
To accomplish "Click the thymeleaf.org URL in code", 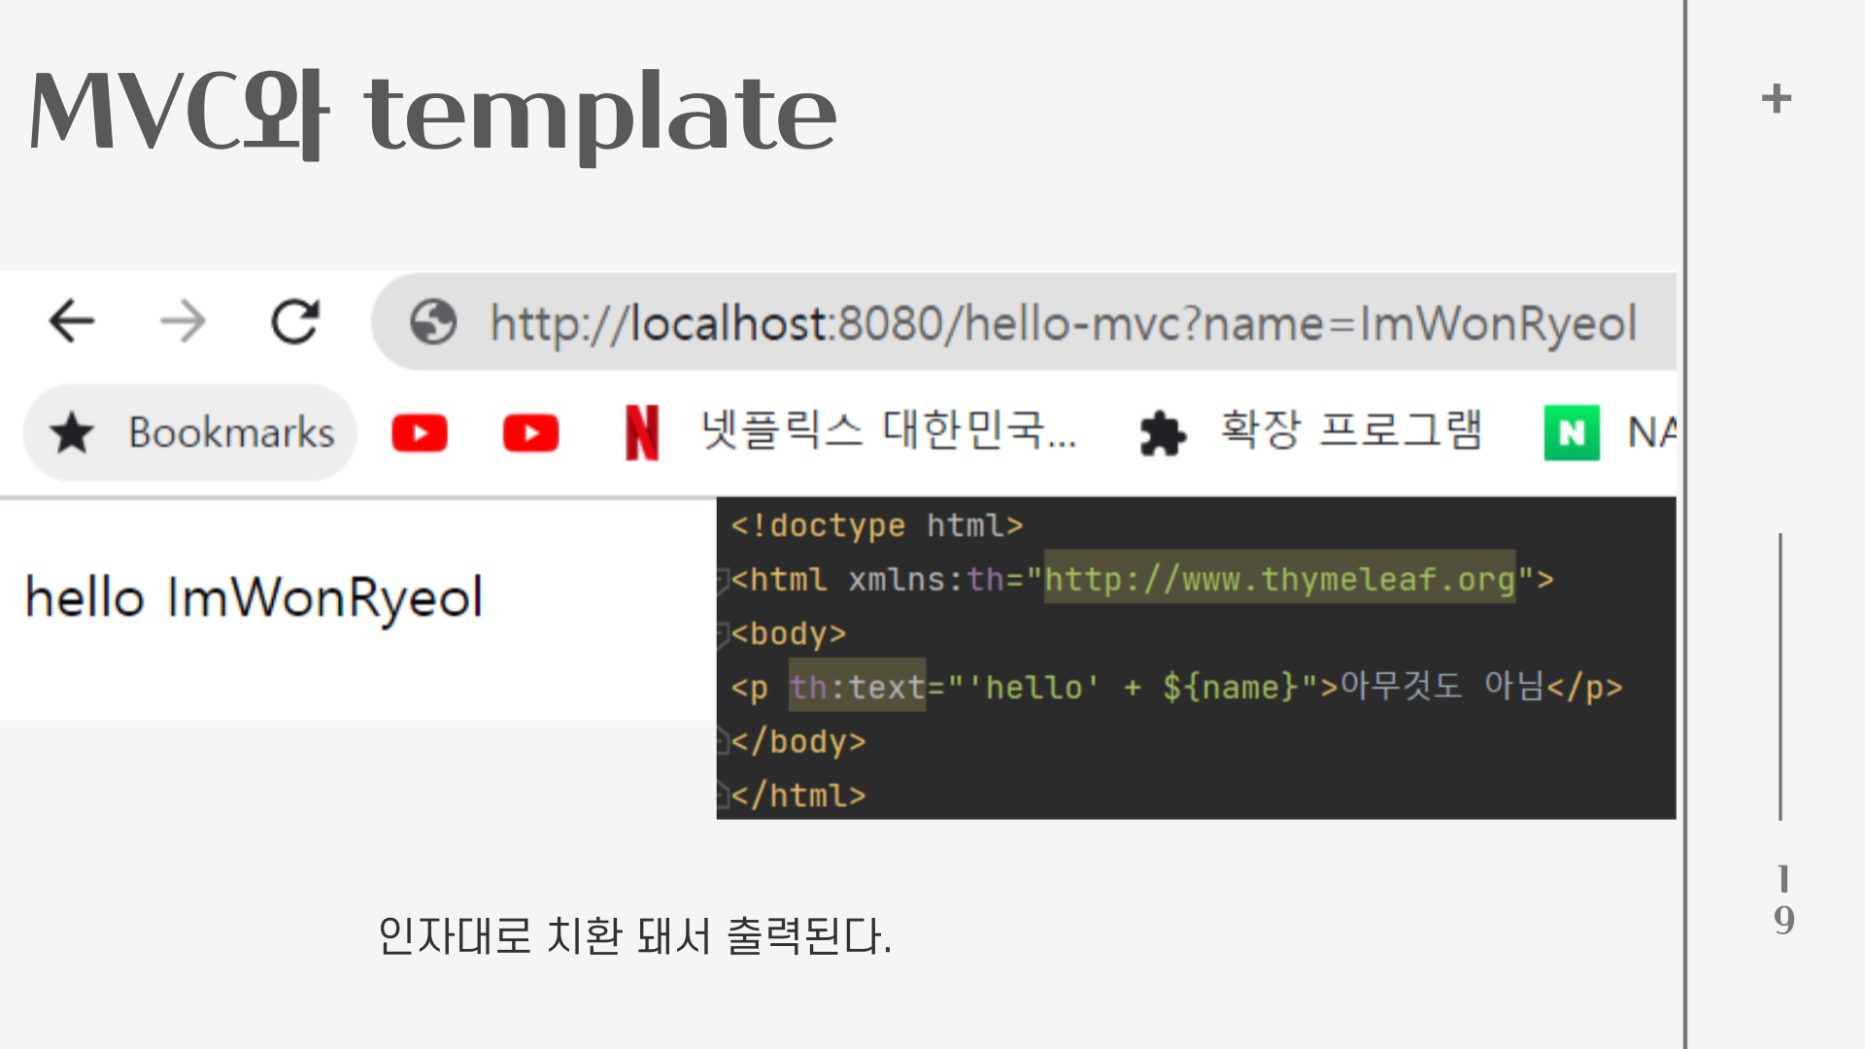I will [x=1278, y=580].
